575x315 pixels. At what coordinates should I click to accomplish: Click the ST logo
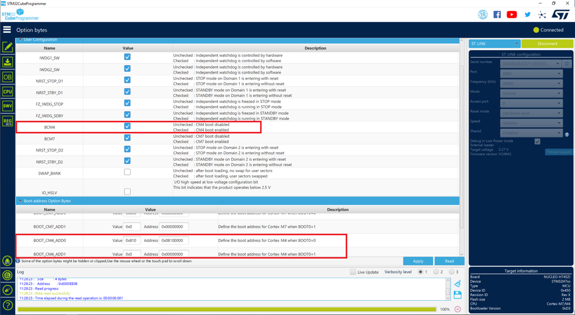click(561, 14)
